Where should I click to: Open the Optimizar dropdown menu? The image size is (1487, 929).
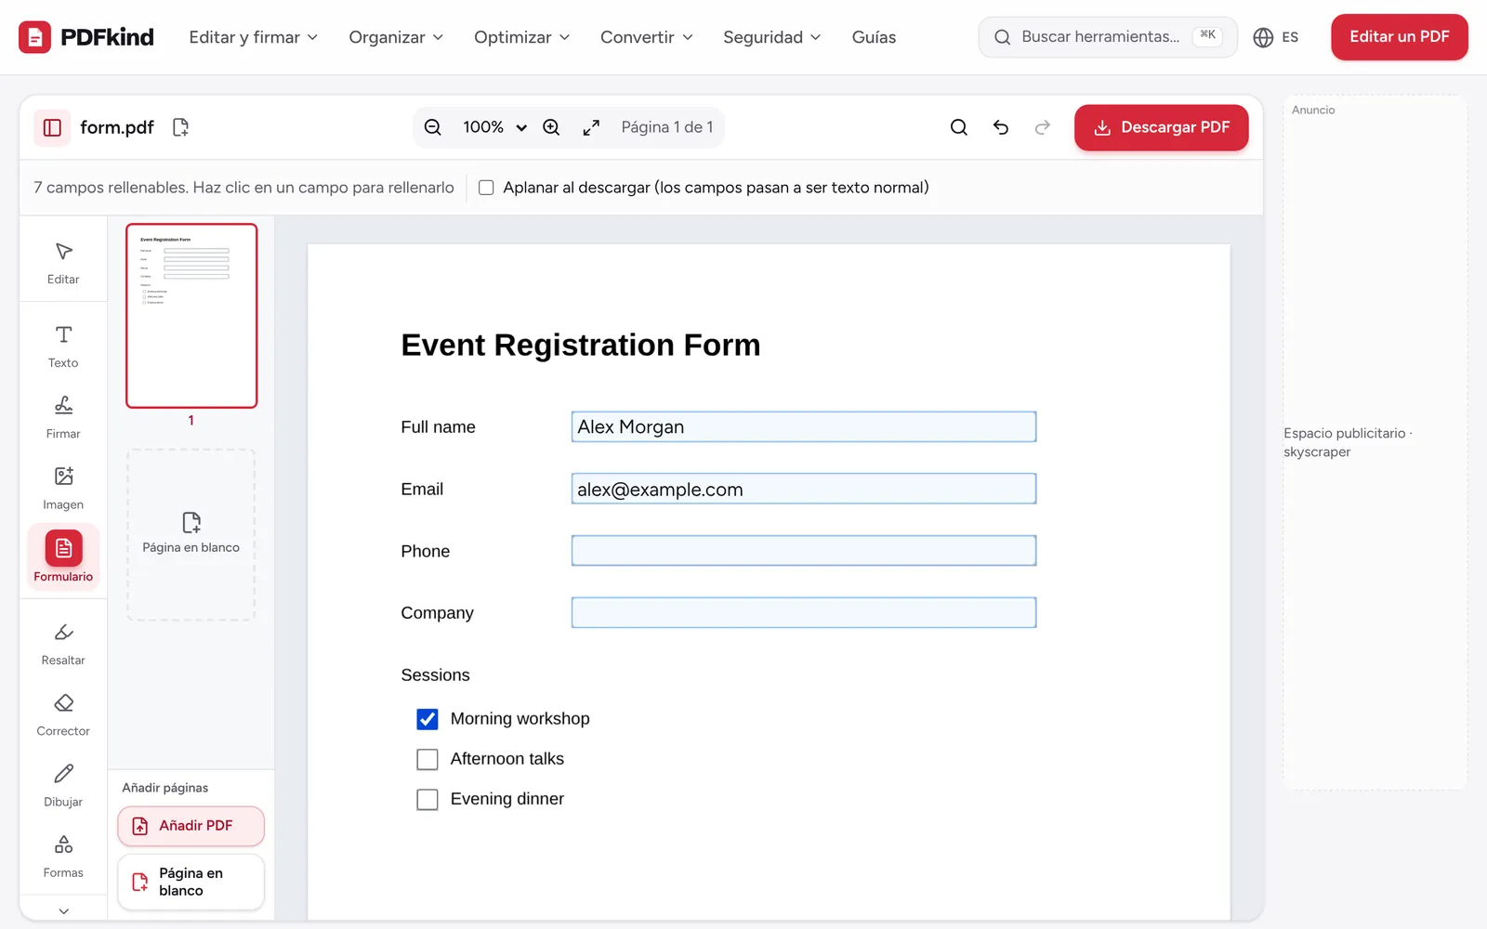(521, 37)
